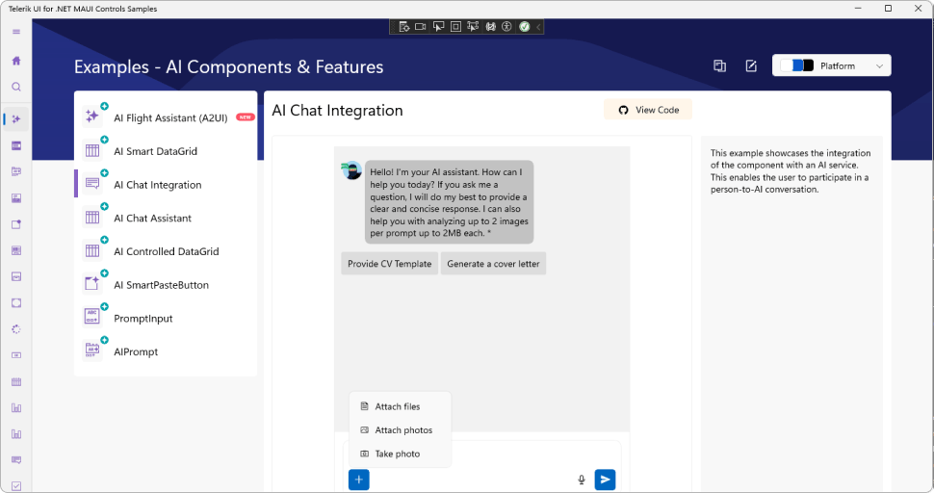Open the chat bubble sidebar icon

point(16,459)
